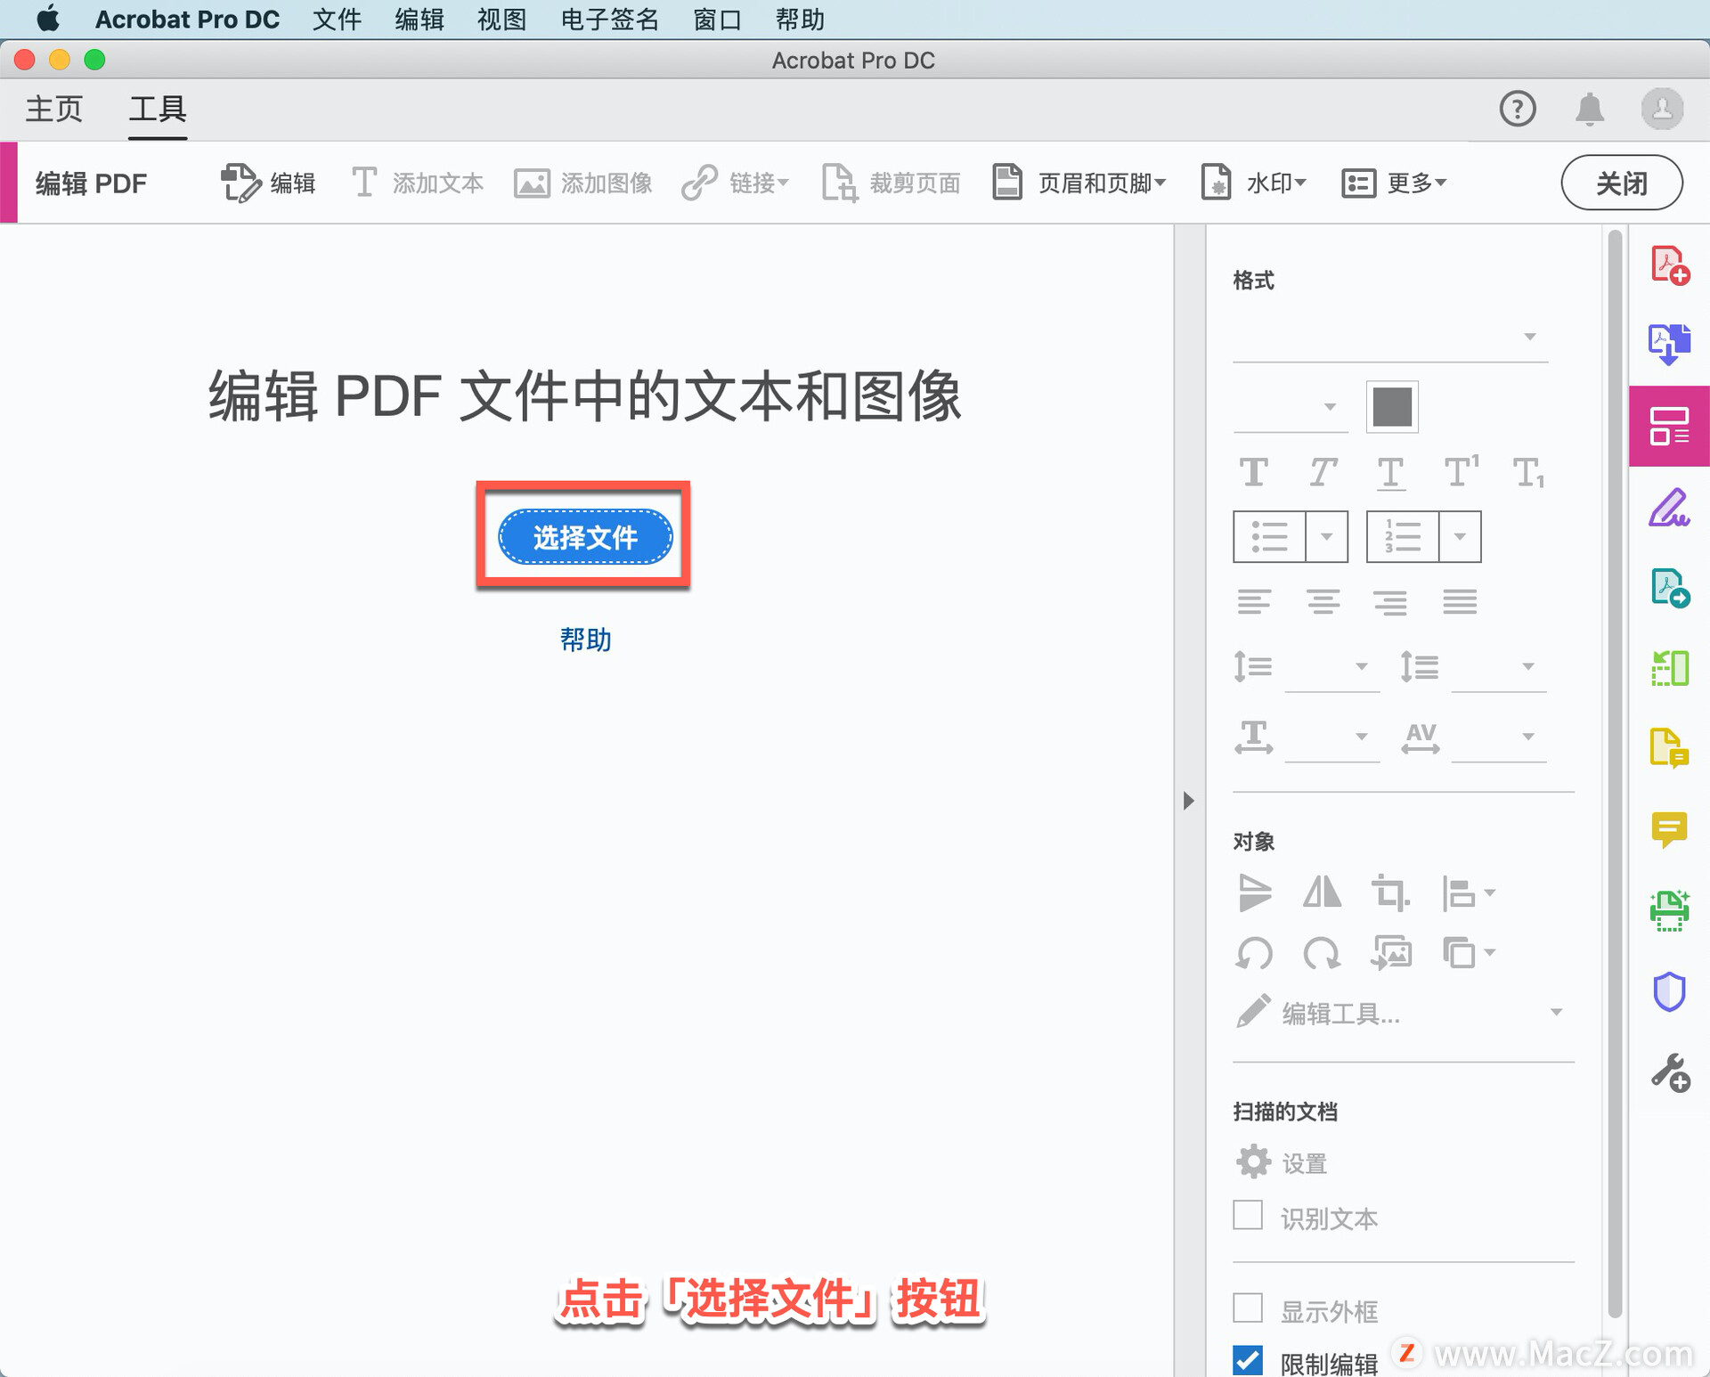Switch to the 主页 tab
The image size is (1710, 1377).
click(x=53, y=110)
